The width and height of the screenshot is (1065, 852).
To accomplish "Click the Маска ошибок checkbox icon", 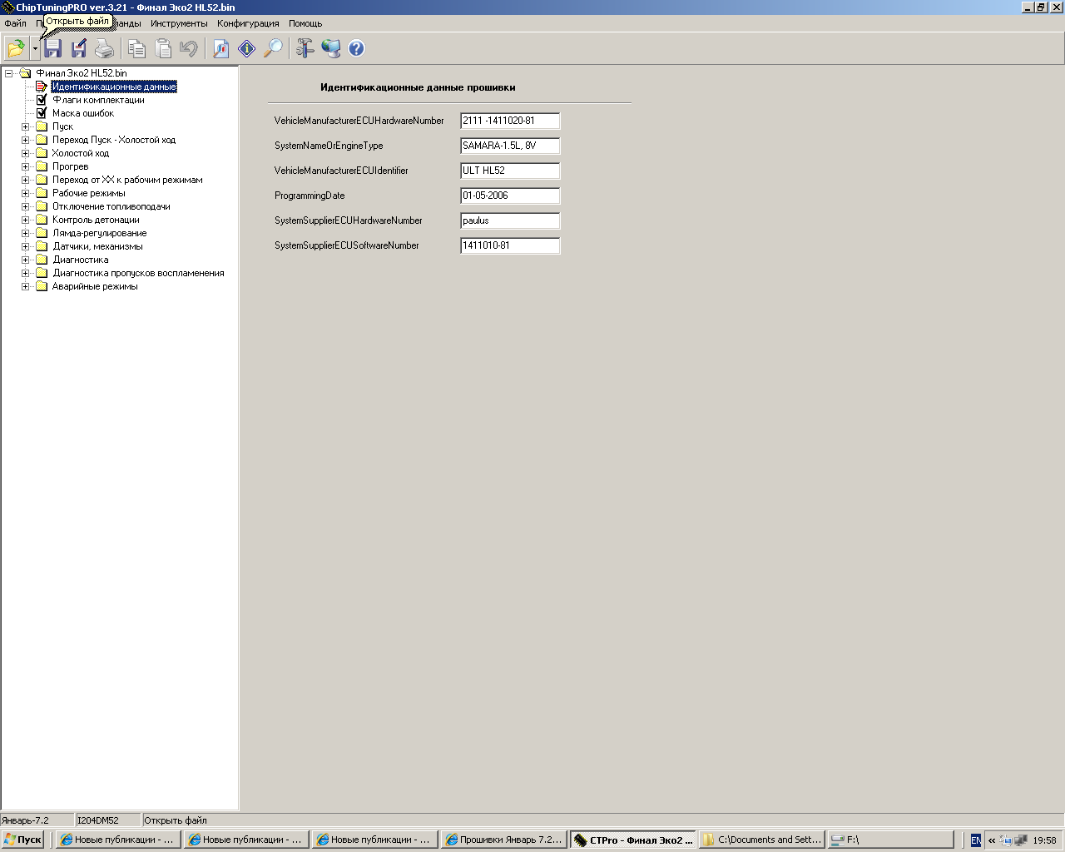I will point(42,113).
